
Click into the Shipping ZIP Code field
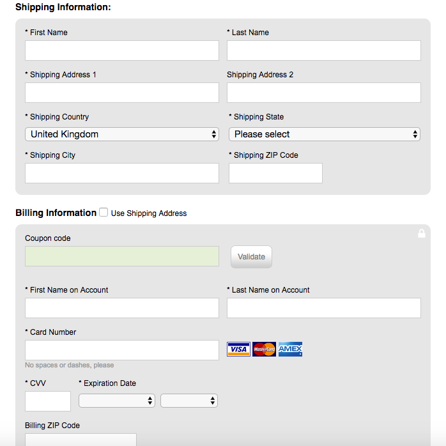click(275, 173)
